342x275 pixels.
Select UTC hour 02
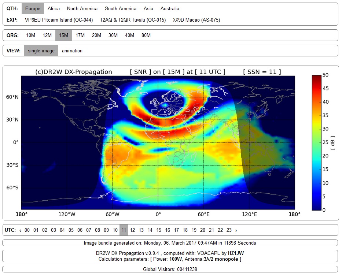click(45, 230)
